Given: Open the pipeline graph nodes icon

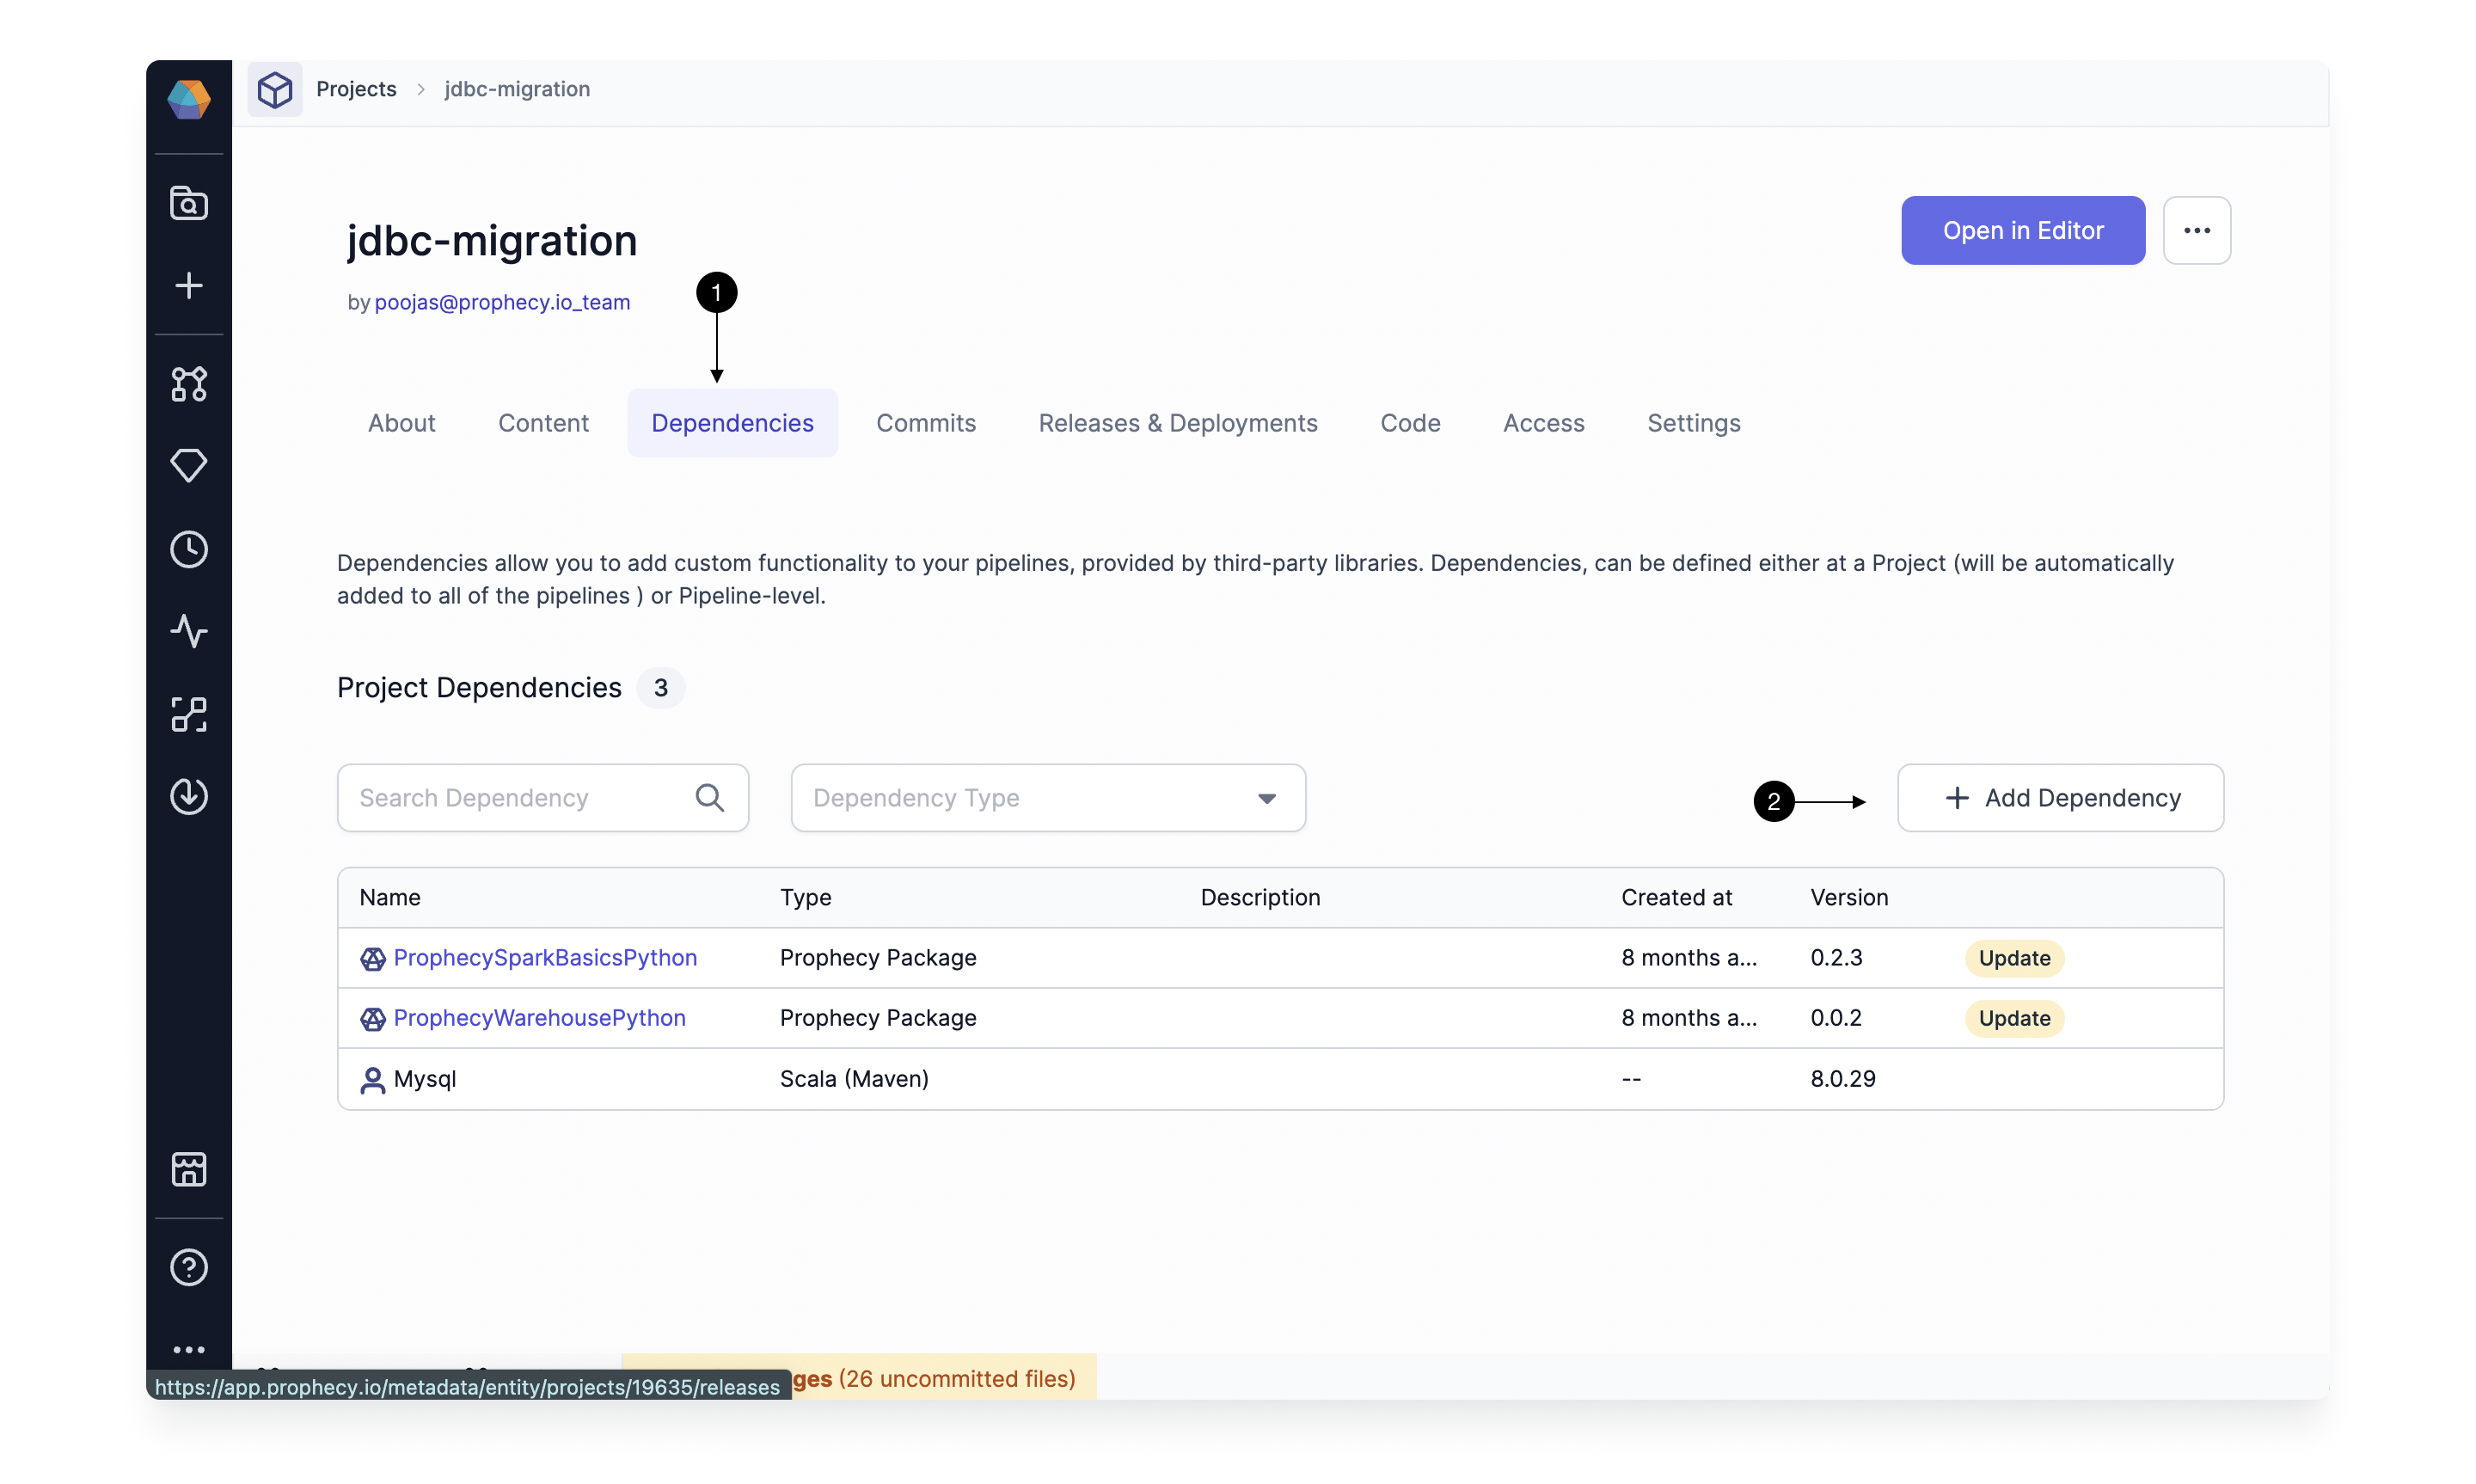Looking at the screenshot, I should tap(188, 384).
